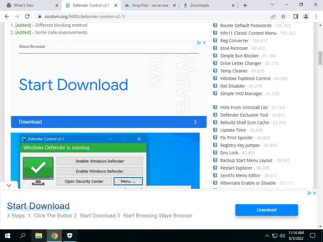Screen dimensions: 323x242
Task: Reload the current page
Action: [x=27, y=16]
